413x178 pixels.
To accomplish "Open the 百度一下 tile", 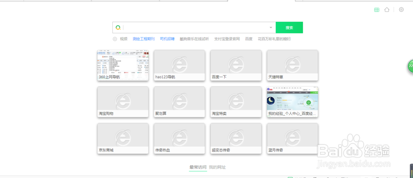I will coord(236,65).
